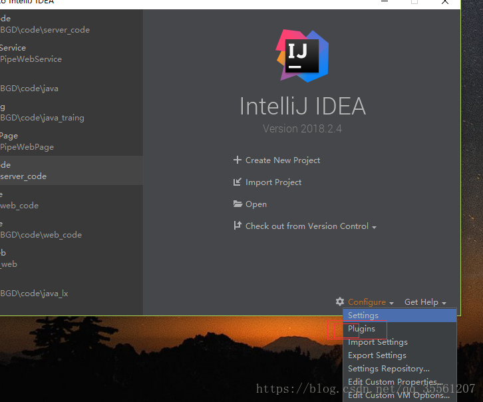Open recent project BGD\code\java_traing
Viewport: 483px width, 402px height.
pyautogui.click(x=71, y=112)
